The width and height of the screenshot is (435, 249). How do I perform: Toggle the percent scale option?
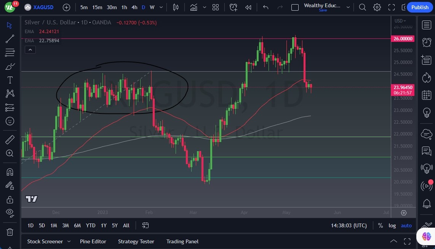(381, 225)
